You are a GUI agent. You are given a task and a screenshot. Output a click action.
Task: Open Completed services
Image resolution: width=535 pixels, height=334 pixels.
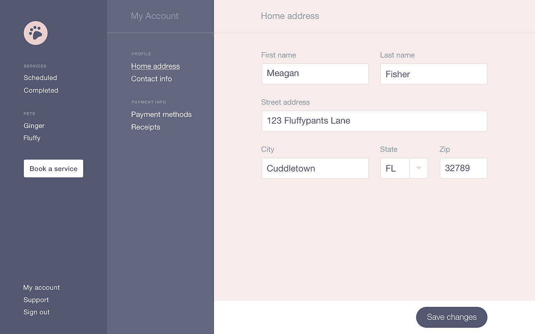[41, 90]
